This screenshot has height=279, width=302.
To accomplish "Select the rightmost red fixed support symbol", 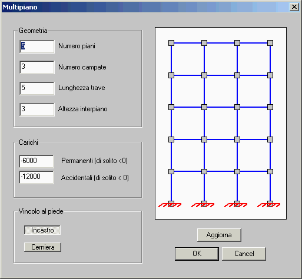I will [x=269, y=205].
